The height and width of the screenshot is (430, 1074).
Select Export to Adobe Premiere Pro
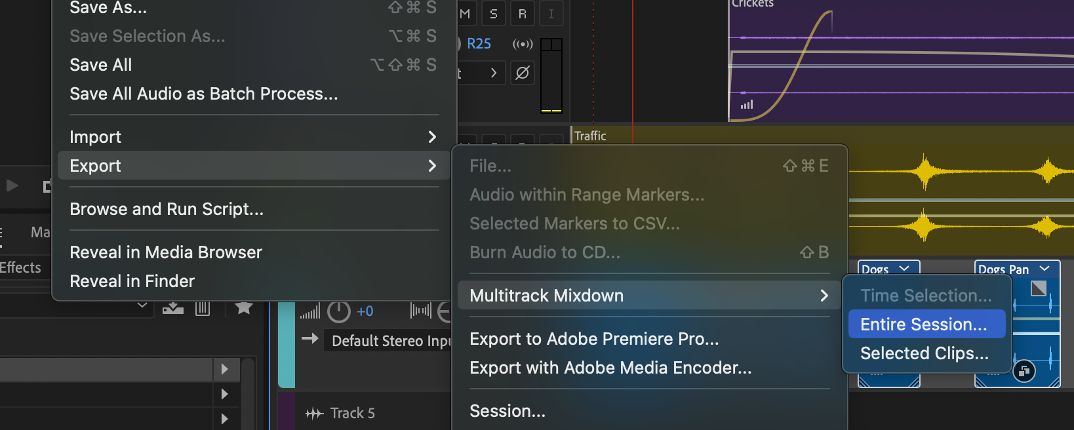point(594,339)
